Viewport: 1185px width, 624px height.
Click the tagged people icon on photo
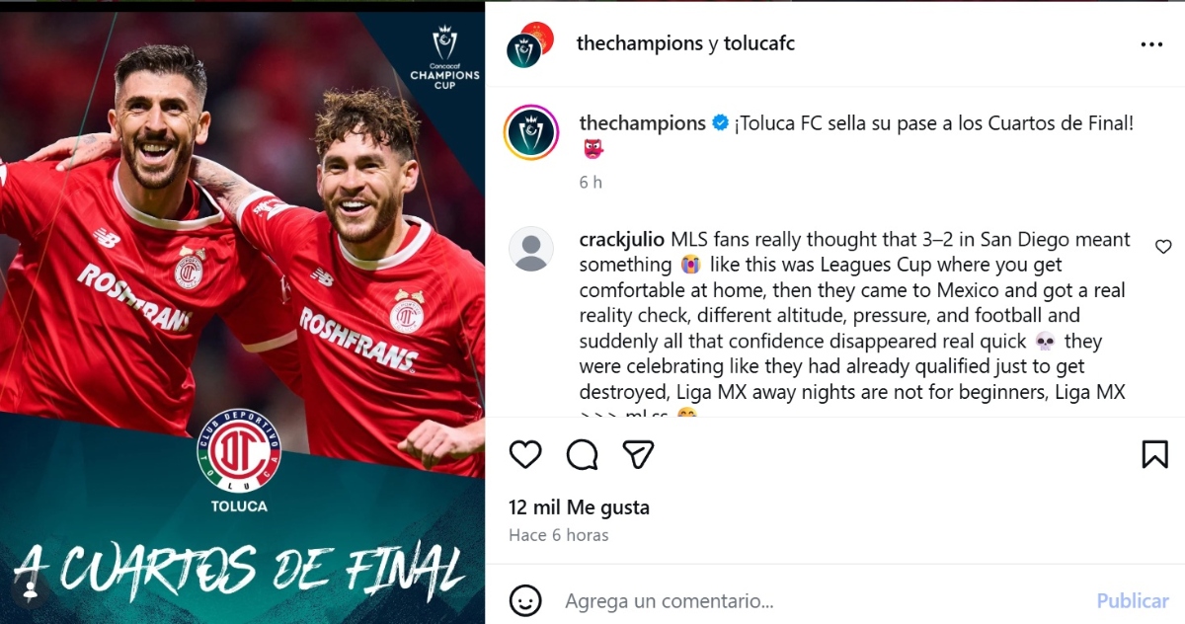pyautogui.click(x=31, y=591)
